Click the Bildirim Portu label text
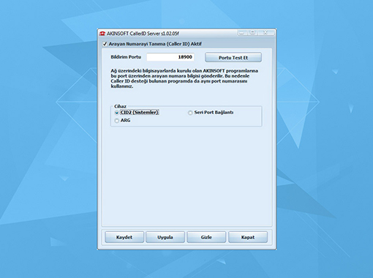This screenshot has width=373, height=278. [x=126, y=57]
